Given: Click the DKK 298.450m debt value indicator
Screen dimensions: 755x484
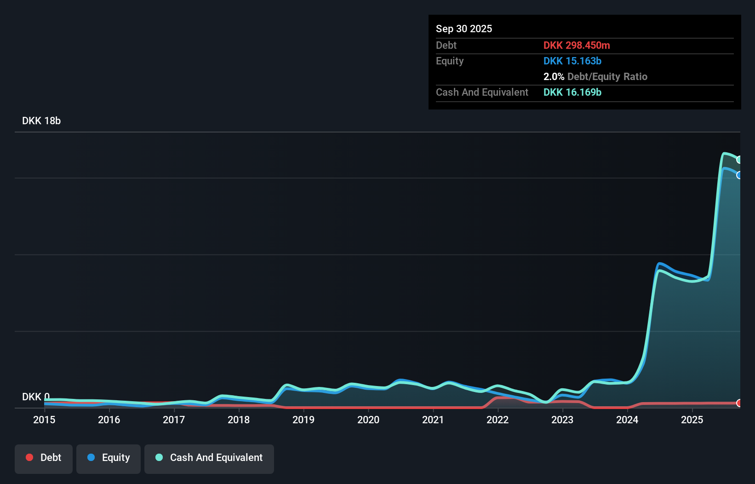Looking at the screenshot, I should (x=577, y=45).
